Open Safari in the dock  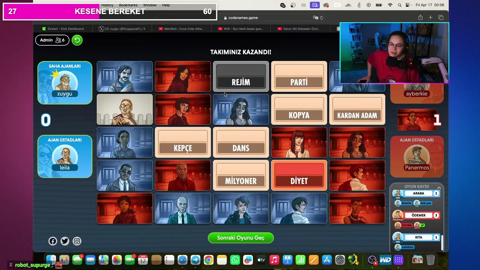tap(182, 260)
